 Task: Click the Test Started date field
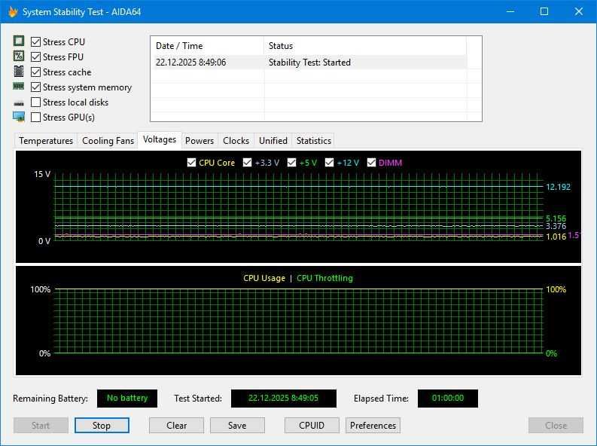tap(284, 398)
